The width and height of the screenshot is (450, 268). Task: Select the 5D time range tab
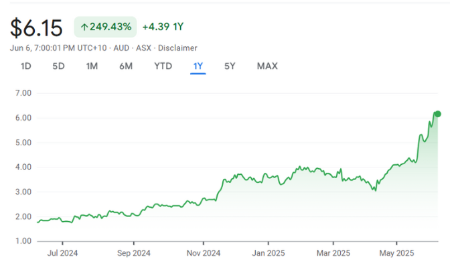[58, 66]
